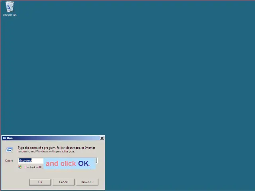Image resolution: width=255 pixels, height=191 pixels.
Task: Click the 'Open:' label
Action: (x=9, y=161)
